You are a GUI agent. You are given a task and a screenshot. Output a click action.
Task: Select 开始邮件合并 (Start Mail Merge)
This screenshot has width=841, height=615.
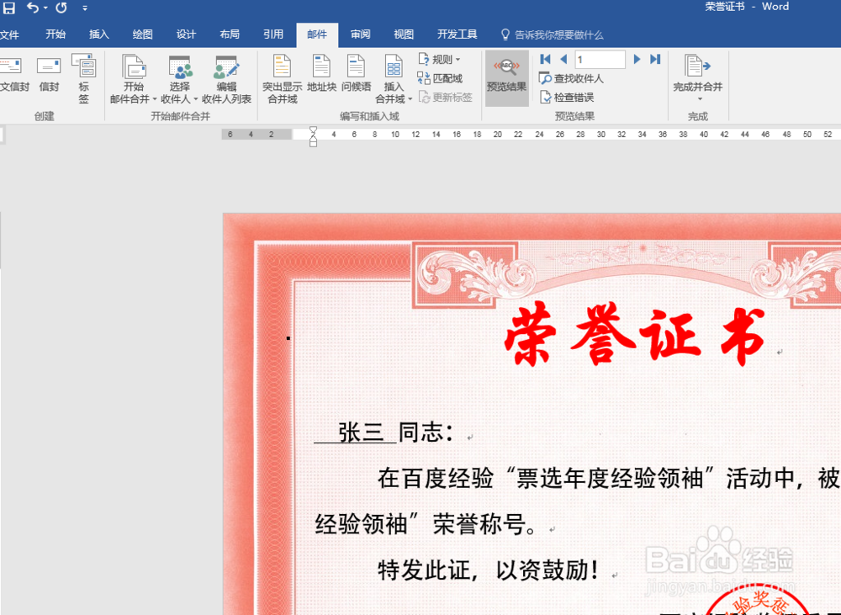(x=135, y=78)
